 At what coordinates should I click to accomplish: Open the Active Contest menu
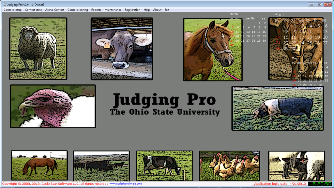(x=54, y=10)
